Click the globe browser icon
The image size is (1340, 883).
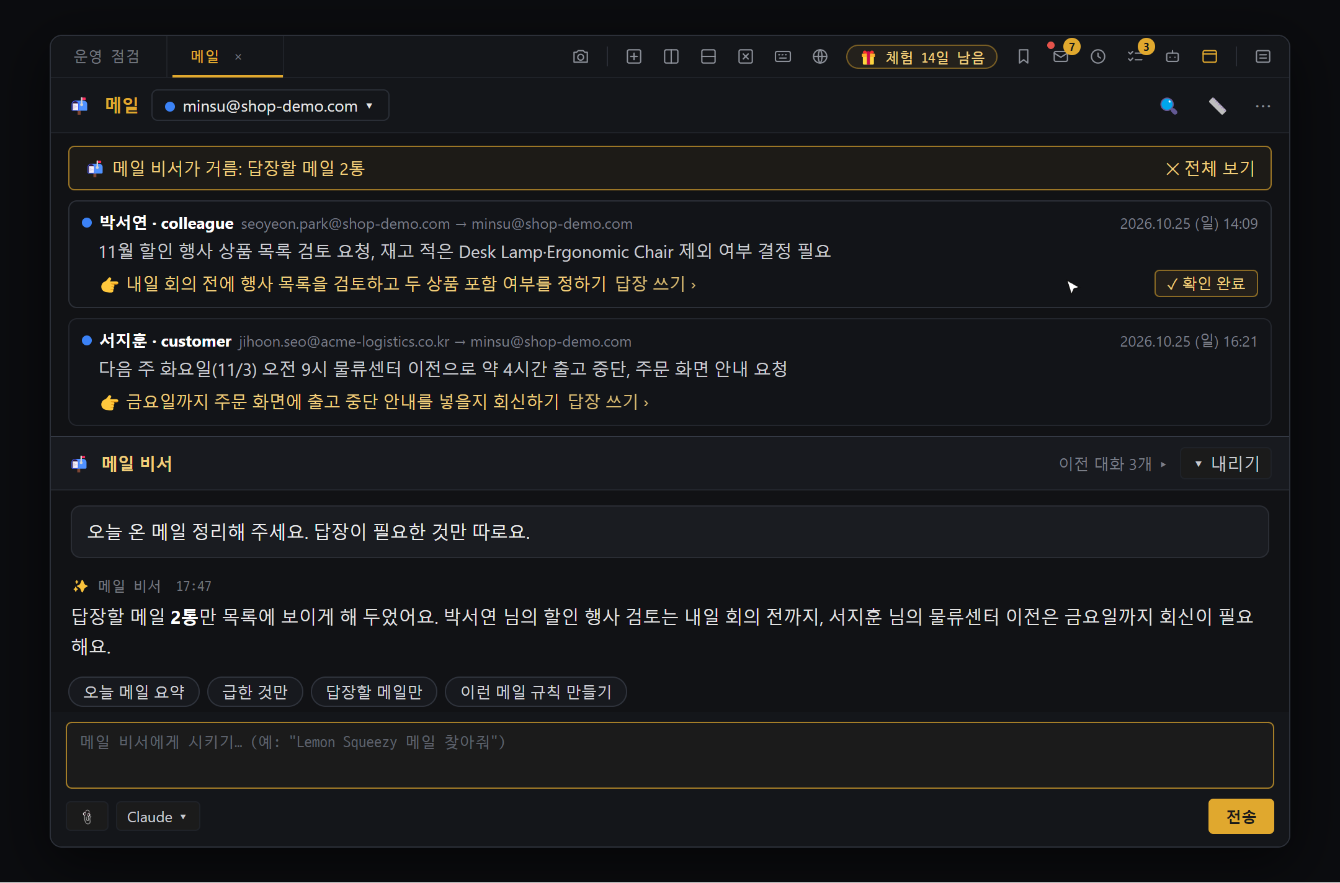pos(820,56)
